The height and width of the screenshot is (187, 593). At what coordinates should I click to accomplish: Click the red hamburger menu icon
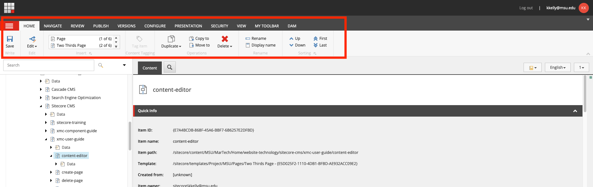(x=10, y=26)
